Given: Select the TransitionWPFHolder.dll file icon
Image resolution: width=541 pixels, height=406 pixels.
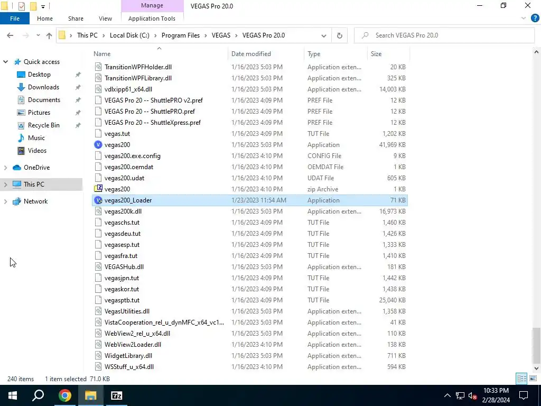Looking at the screenshot, I should [98, 67].
